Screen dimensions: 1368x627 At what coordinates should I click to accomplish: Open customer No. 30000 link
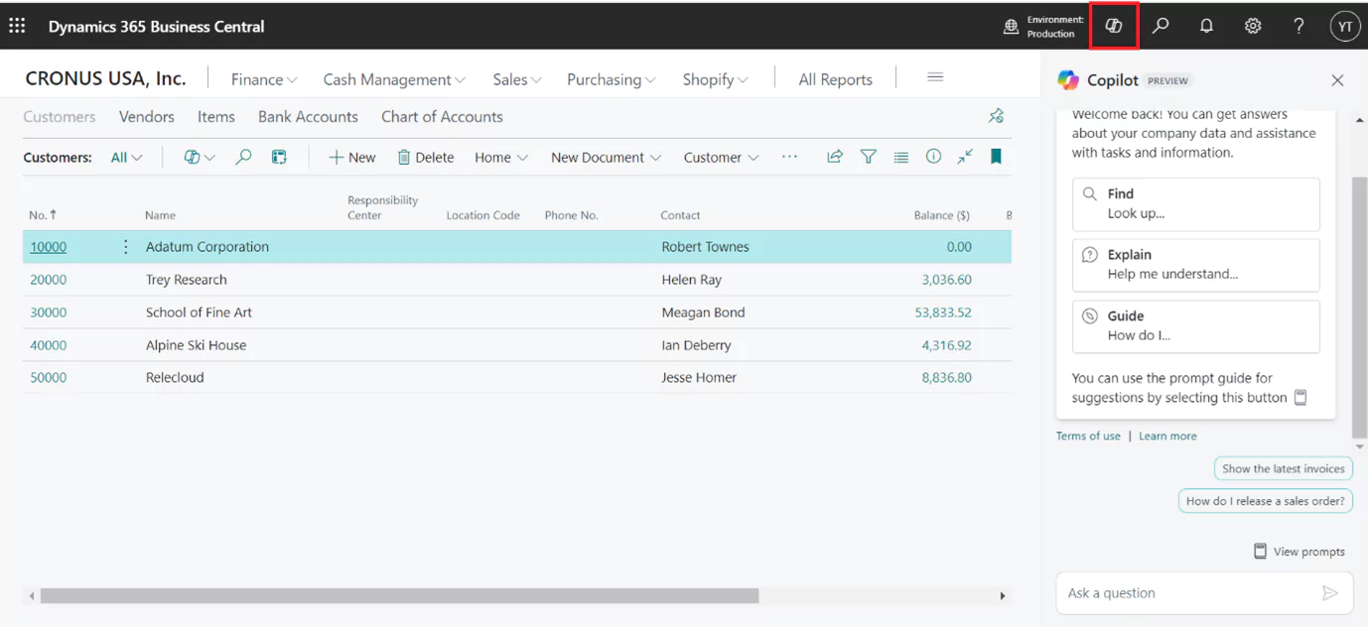(48, 313)
